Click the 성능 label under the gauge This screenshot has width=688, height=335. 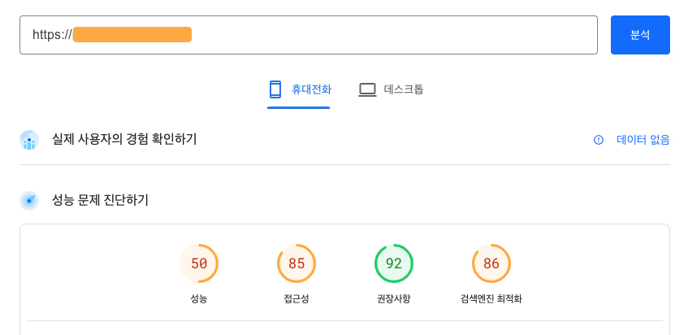(199, 299)
